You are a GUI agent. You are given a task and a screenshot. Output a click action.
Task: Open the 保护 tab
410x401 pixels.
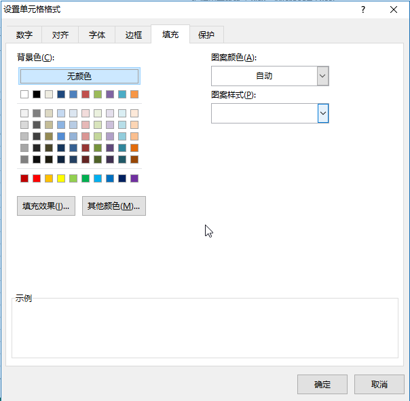(x=206, y=35)
